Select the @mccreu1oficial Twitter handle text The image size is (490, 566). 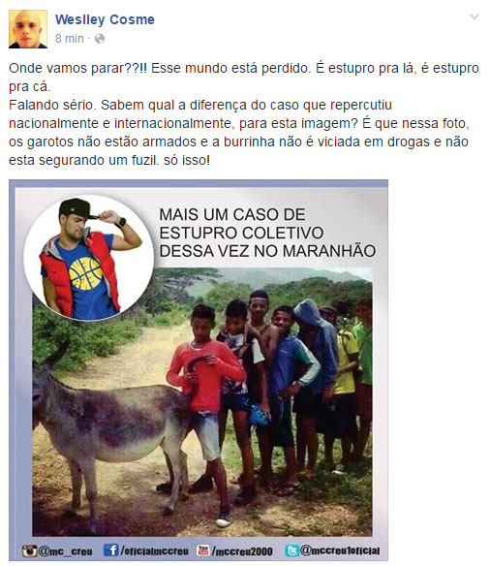coord(340,550)
